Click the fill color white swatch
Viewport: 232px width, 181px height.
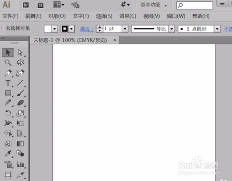(x=48, y=29)
